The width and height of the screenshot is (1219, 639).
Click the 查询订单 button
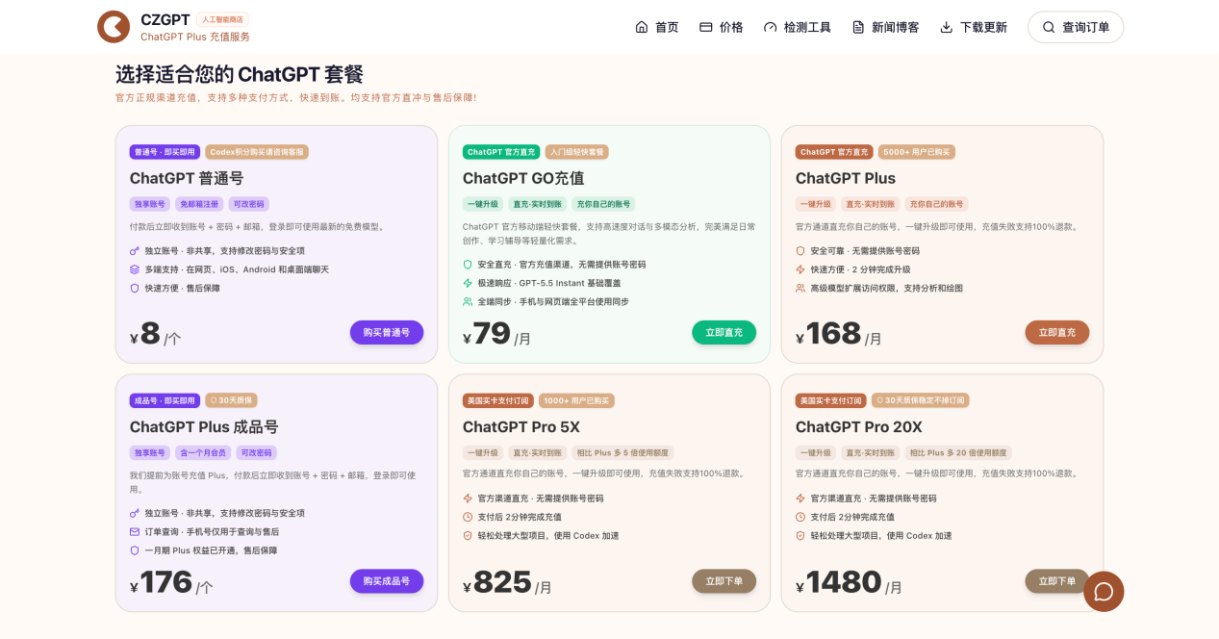(1076, 27)
